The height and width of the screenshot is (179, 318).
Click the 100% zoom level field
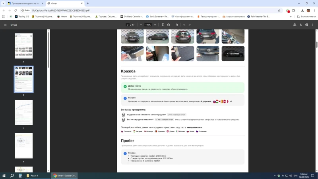(148, 25)
